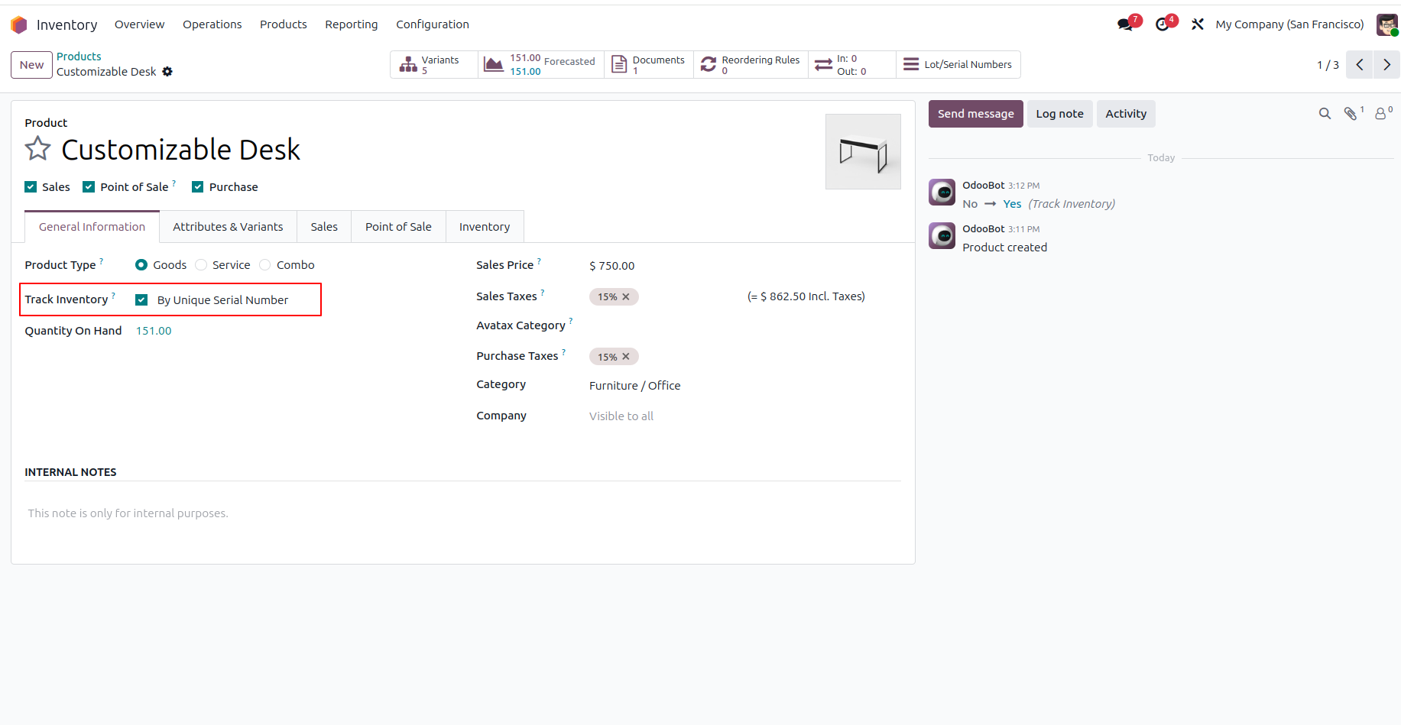Screen dimensions: 1401x725
Task: Click the New button
Action: tap(31, 65)
